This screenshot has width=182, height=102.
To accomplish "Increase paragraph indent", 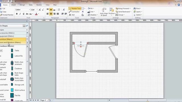I will (x=66, y=14).
